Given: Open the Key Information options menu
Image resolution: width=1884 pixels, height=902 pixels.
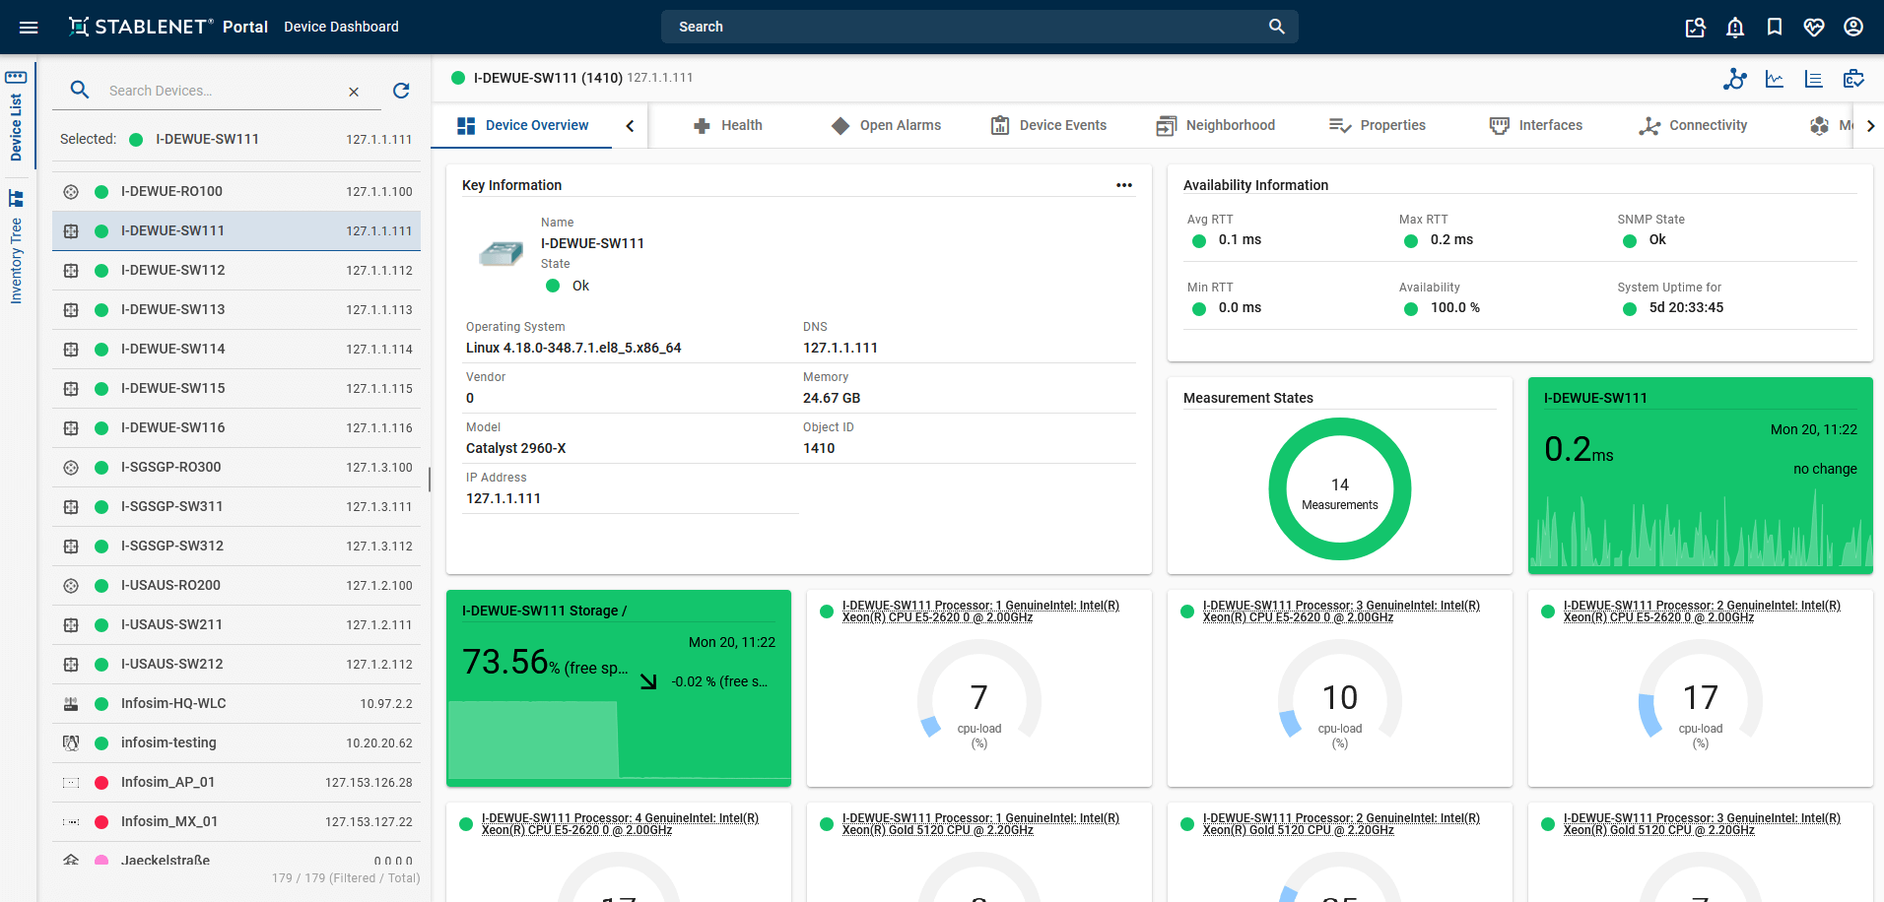Looking at the screenshot, I should pos(1124,184).
